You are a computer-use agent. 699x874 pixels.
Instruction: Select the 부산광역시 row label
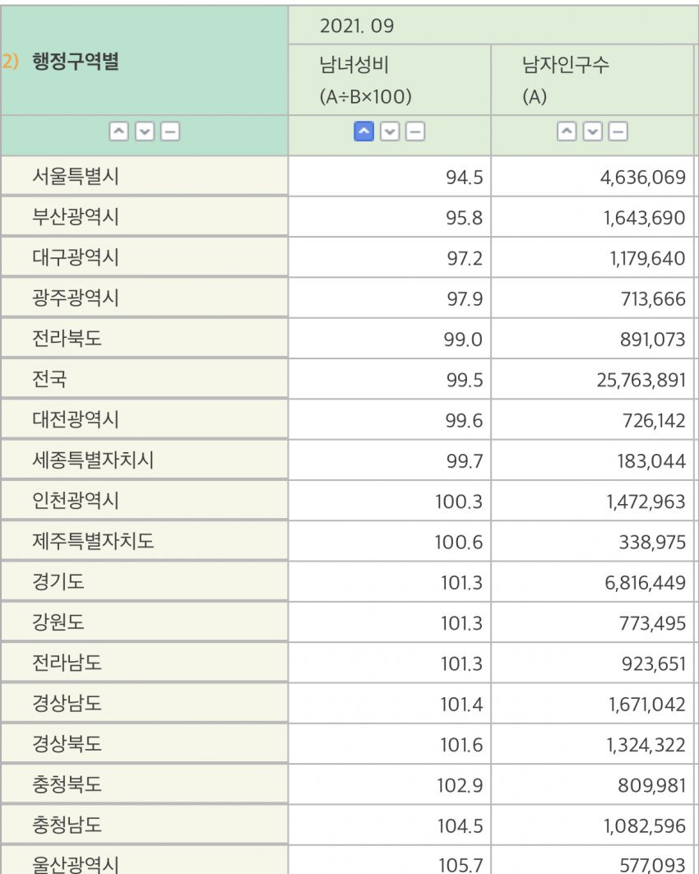click(76, 217)
